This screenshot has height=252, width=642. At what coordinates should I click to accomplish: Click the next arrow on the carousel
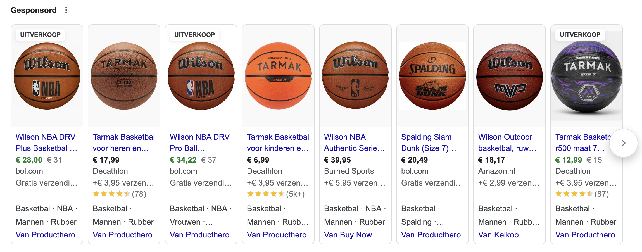[x=623, y=143]
